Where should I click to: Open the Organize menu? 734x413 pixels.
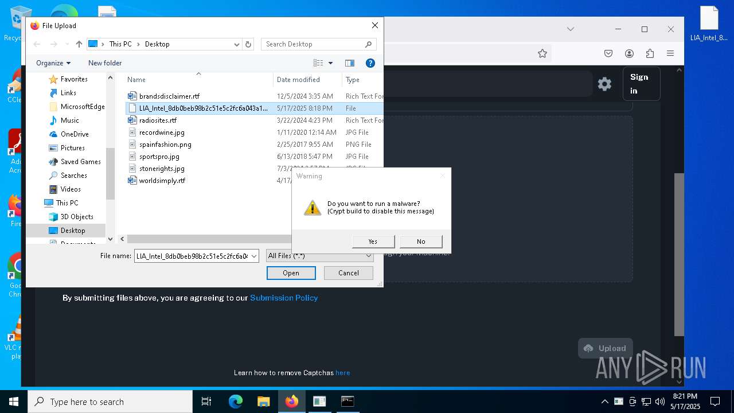[53, 63]
